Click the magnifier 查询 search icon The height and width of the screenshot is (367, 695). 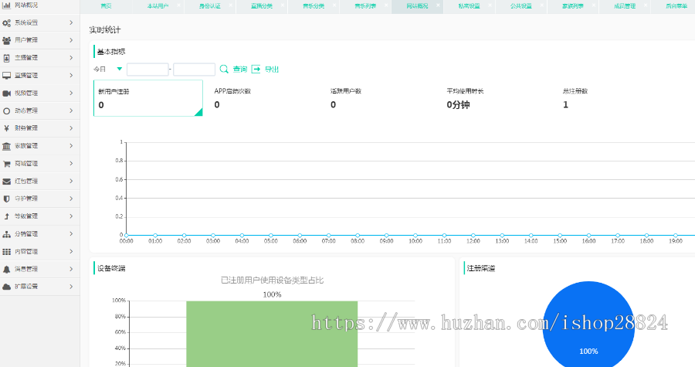tap(224, 70)
